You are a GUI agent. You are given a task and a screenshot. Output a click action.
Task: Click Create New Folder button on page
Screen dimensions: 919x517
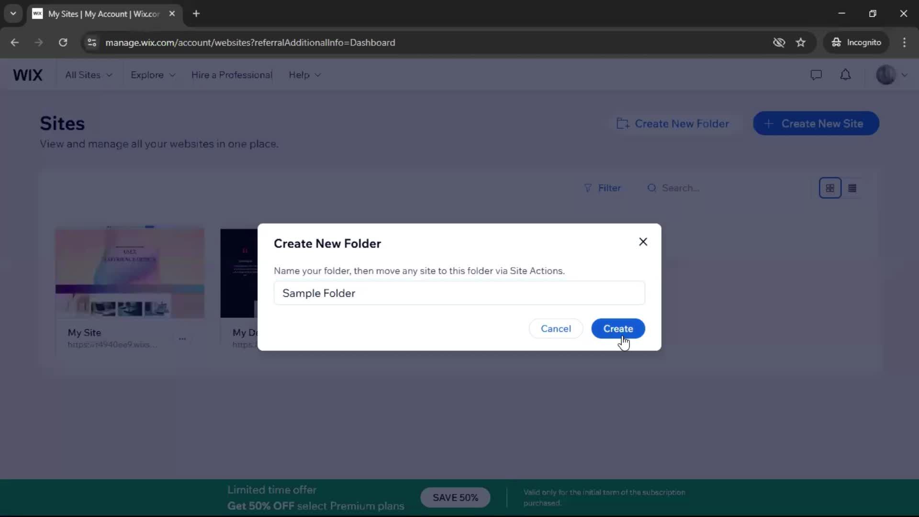(x=672, y=124)
